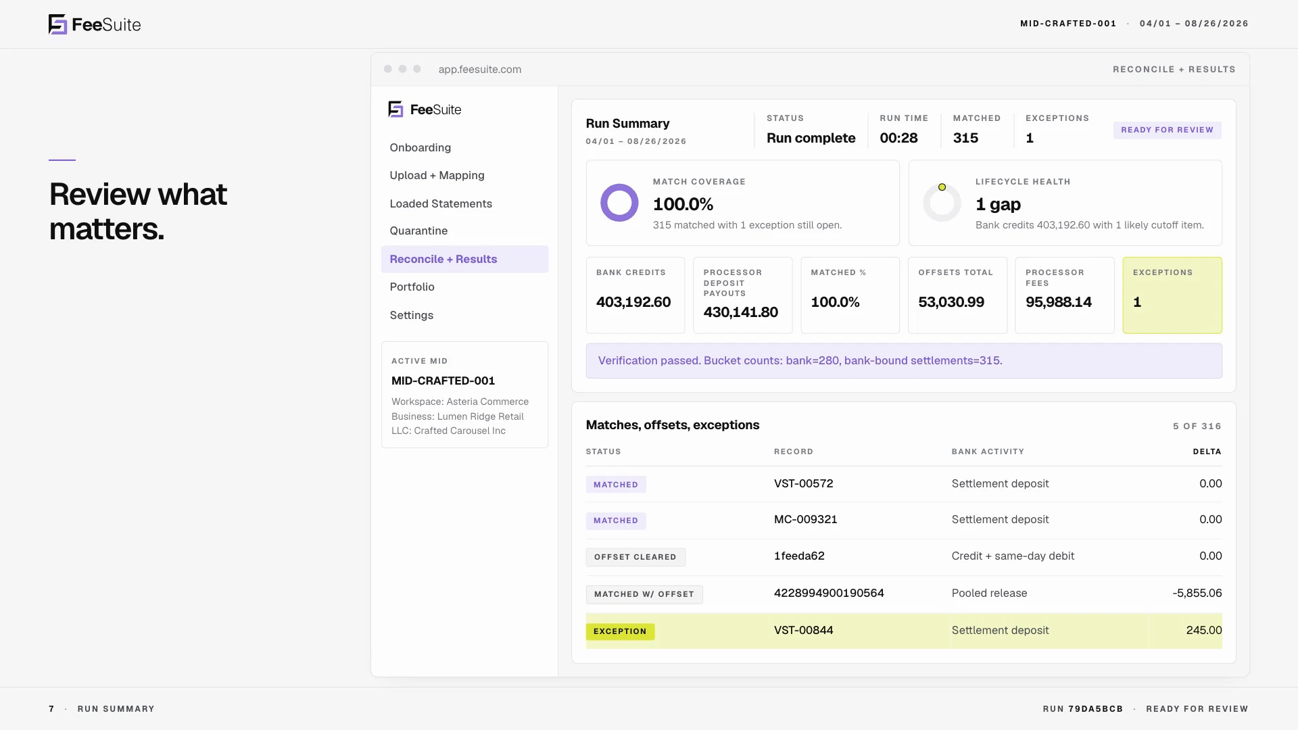Click the run time value 00:28
The height and width of the screenshot is (730, 1298).
[898, 138]
